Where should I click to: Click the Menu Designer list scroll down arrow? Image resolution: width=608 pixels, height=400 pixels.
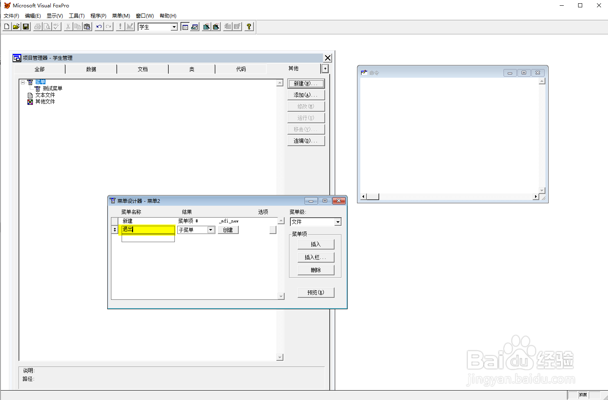[x=281, y=296]
